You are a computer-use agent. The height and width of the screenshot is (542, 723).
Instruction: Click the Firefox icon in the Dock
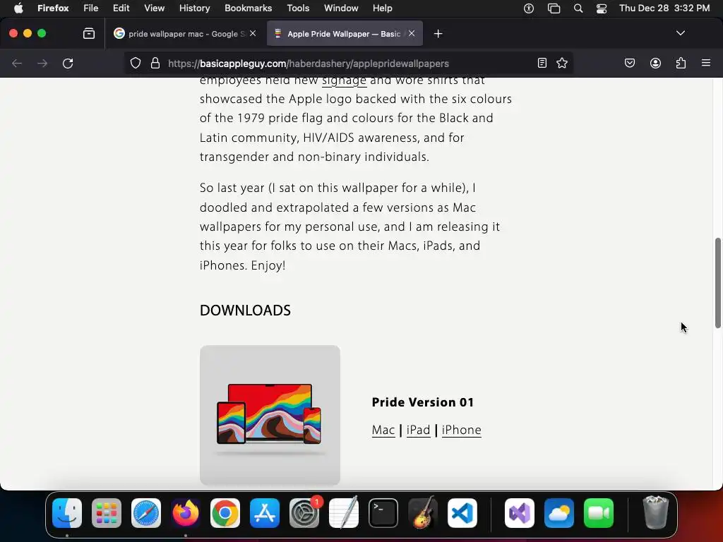point(186,513)
